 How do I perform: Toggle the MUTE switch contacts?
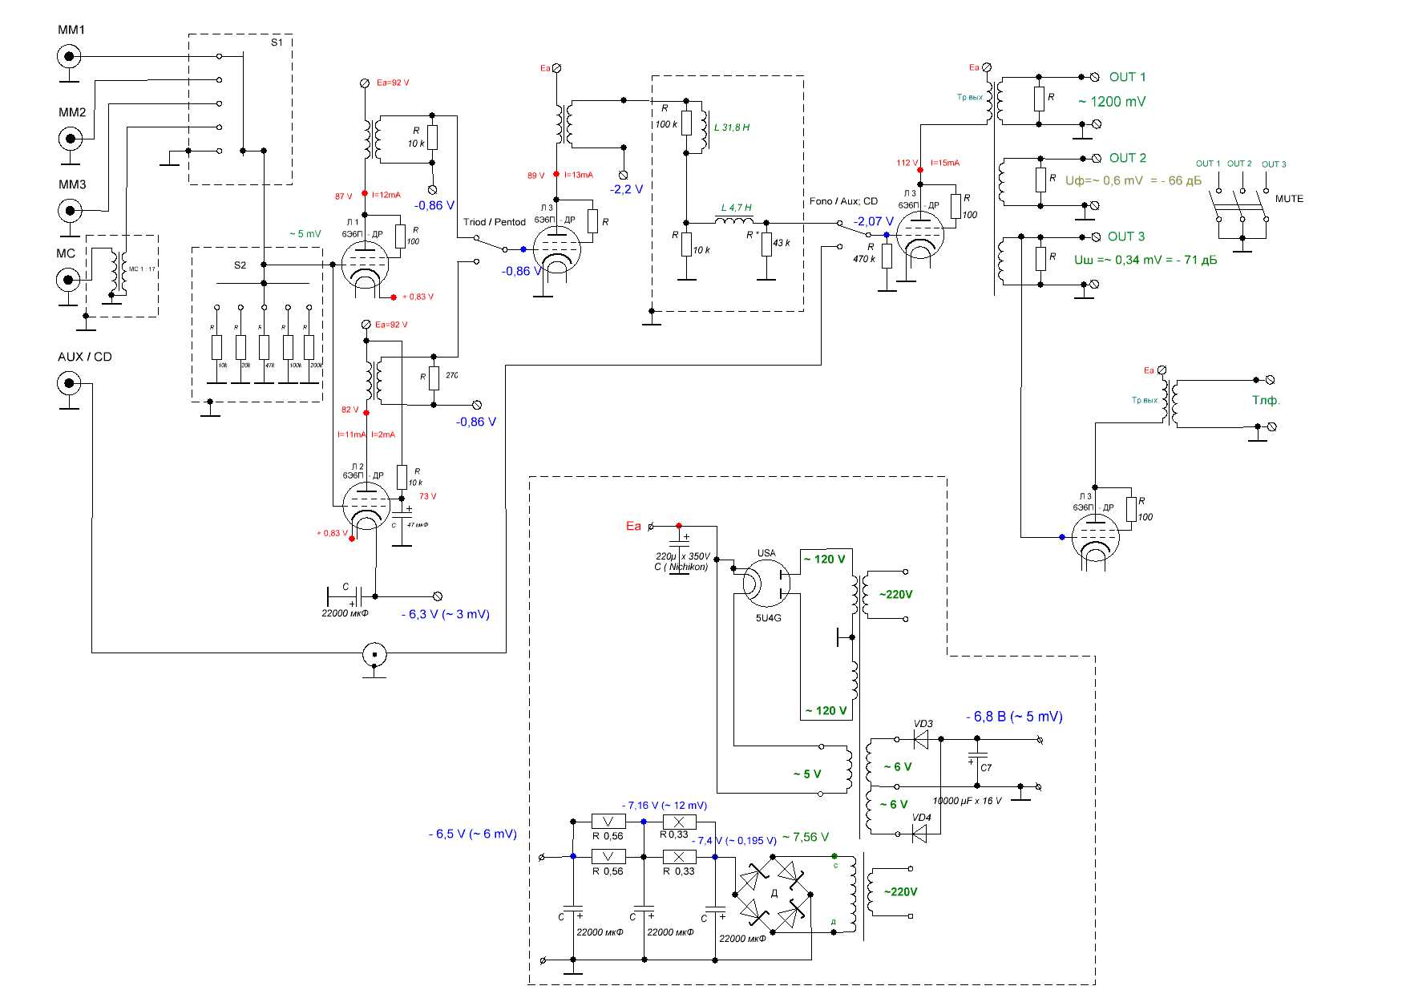[x=1242, y=215]
